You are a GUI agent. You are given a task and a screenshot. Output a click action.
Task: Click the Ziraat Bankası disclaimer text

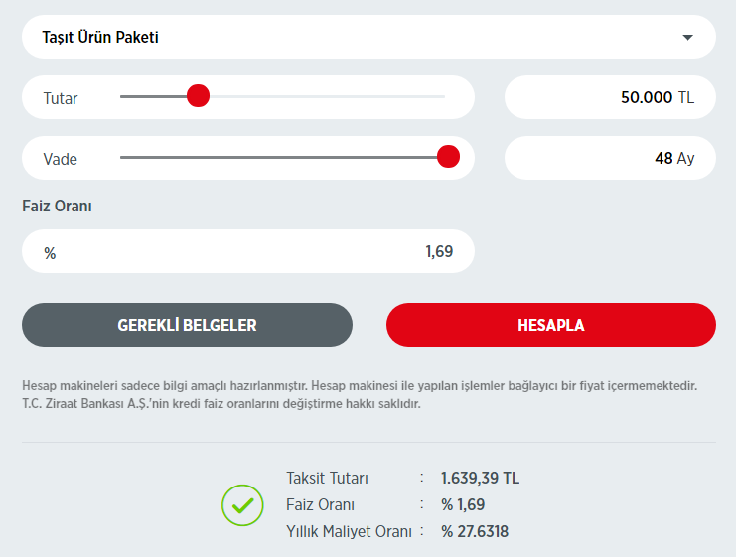coord(360,394)
